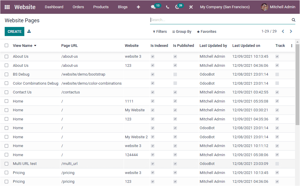
Task: Open the apps grid menu
Action: click(7, 7)
